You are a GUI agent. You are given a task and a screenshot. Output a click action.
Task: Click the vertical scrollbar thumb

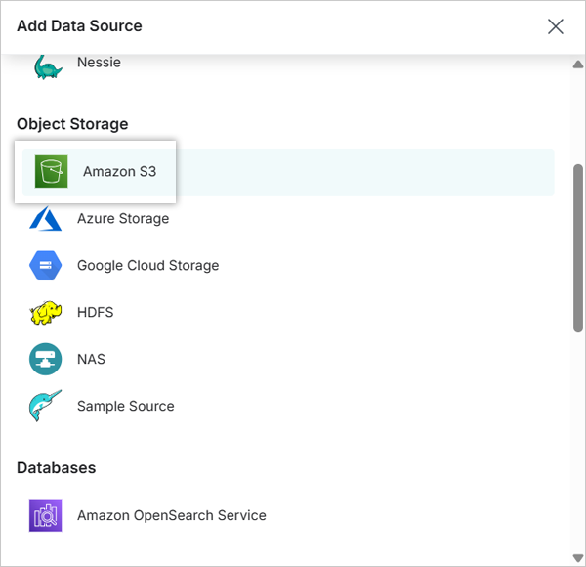[x=578, y=248]
